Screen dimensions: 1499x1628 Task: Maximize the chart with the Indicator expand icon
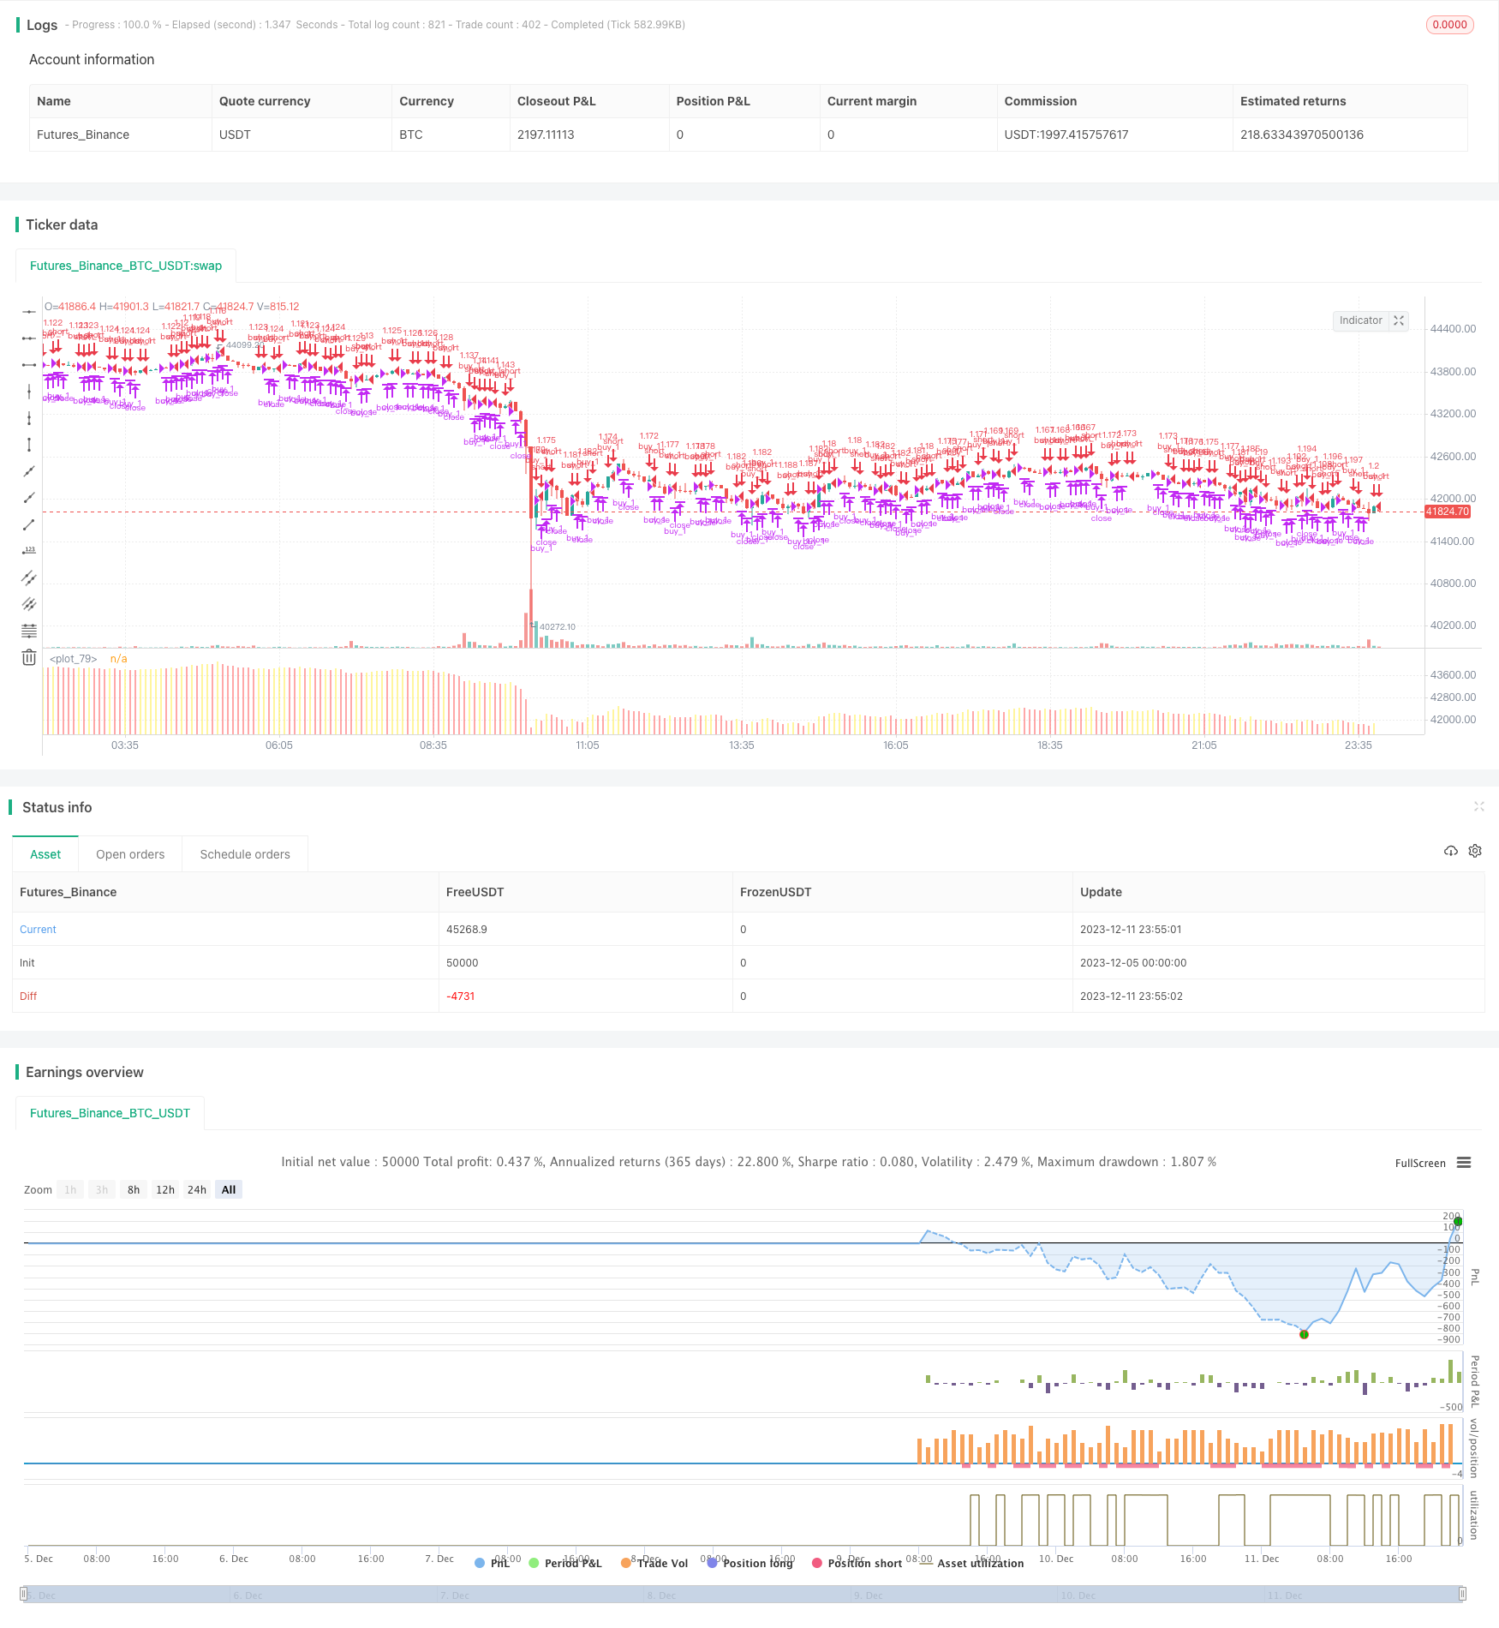click(1399, 320)
